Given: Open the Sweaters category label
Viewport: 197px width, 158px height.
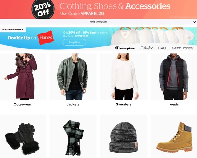Looking at the screenshot, I should coord(124,104).
